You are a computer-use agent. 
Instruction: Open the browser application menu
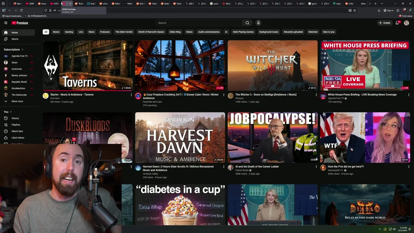coord(409,10)
